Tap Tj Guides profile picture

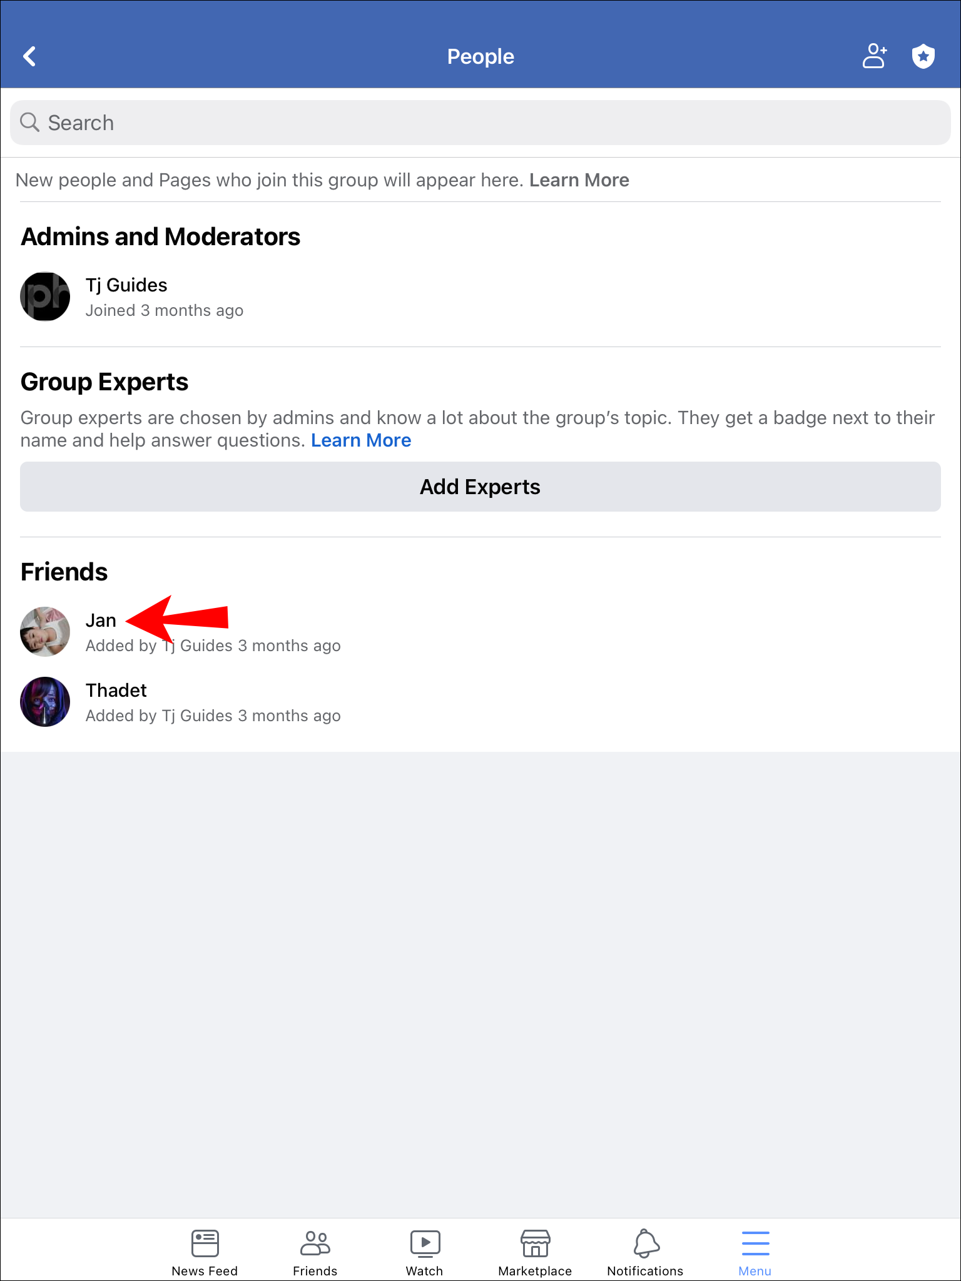pos(45,296)
